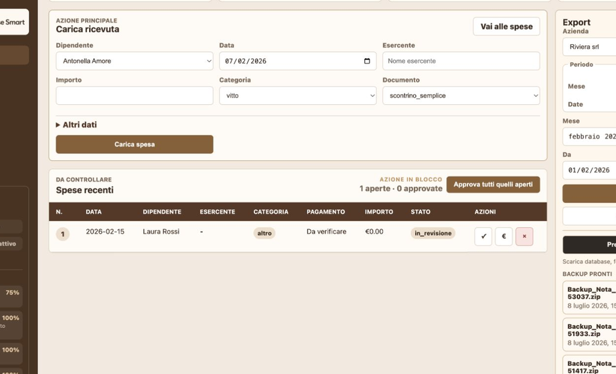Click the altro category tag
The width and height of the screenshot is (616, 374).
[264, 233]
